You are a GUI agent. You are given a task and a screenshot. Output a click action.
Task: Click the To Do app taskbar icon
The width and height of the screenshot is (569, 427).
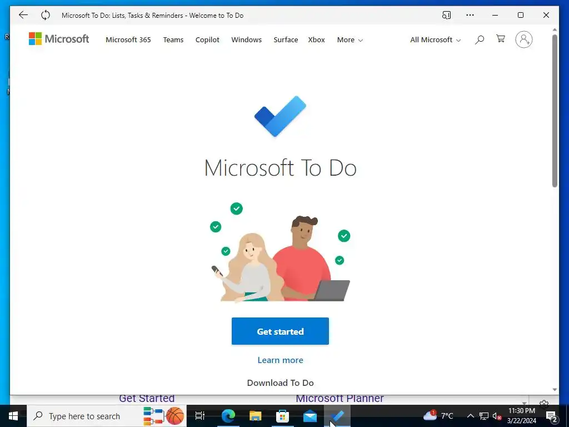pos(337,416)
